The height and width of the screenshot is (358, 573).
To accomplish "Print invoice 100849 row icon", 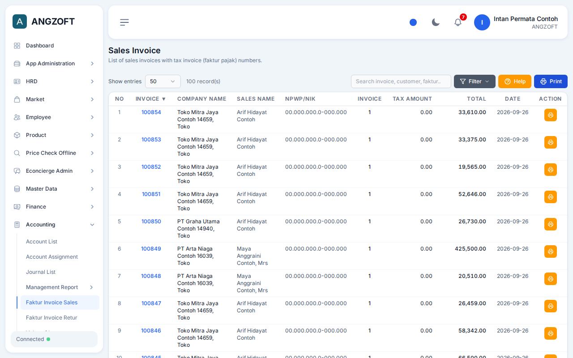I will (551, 251).
